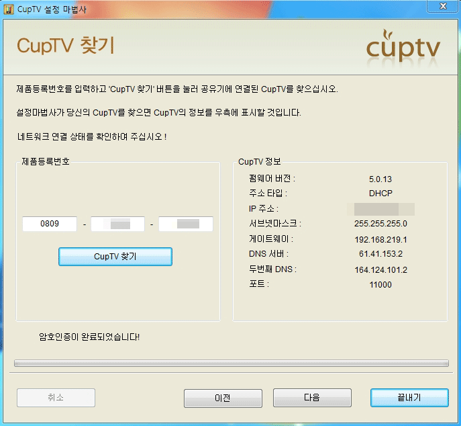Click the CupTV 정보 group heading
Viewport: 461px width, 426px height.
click(x=260, y=161)
